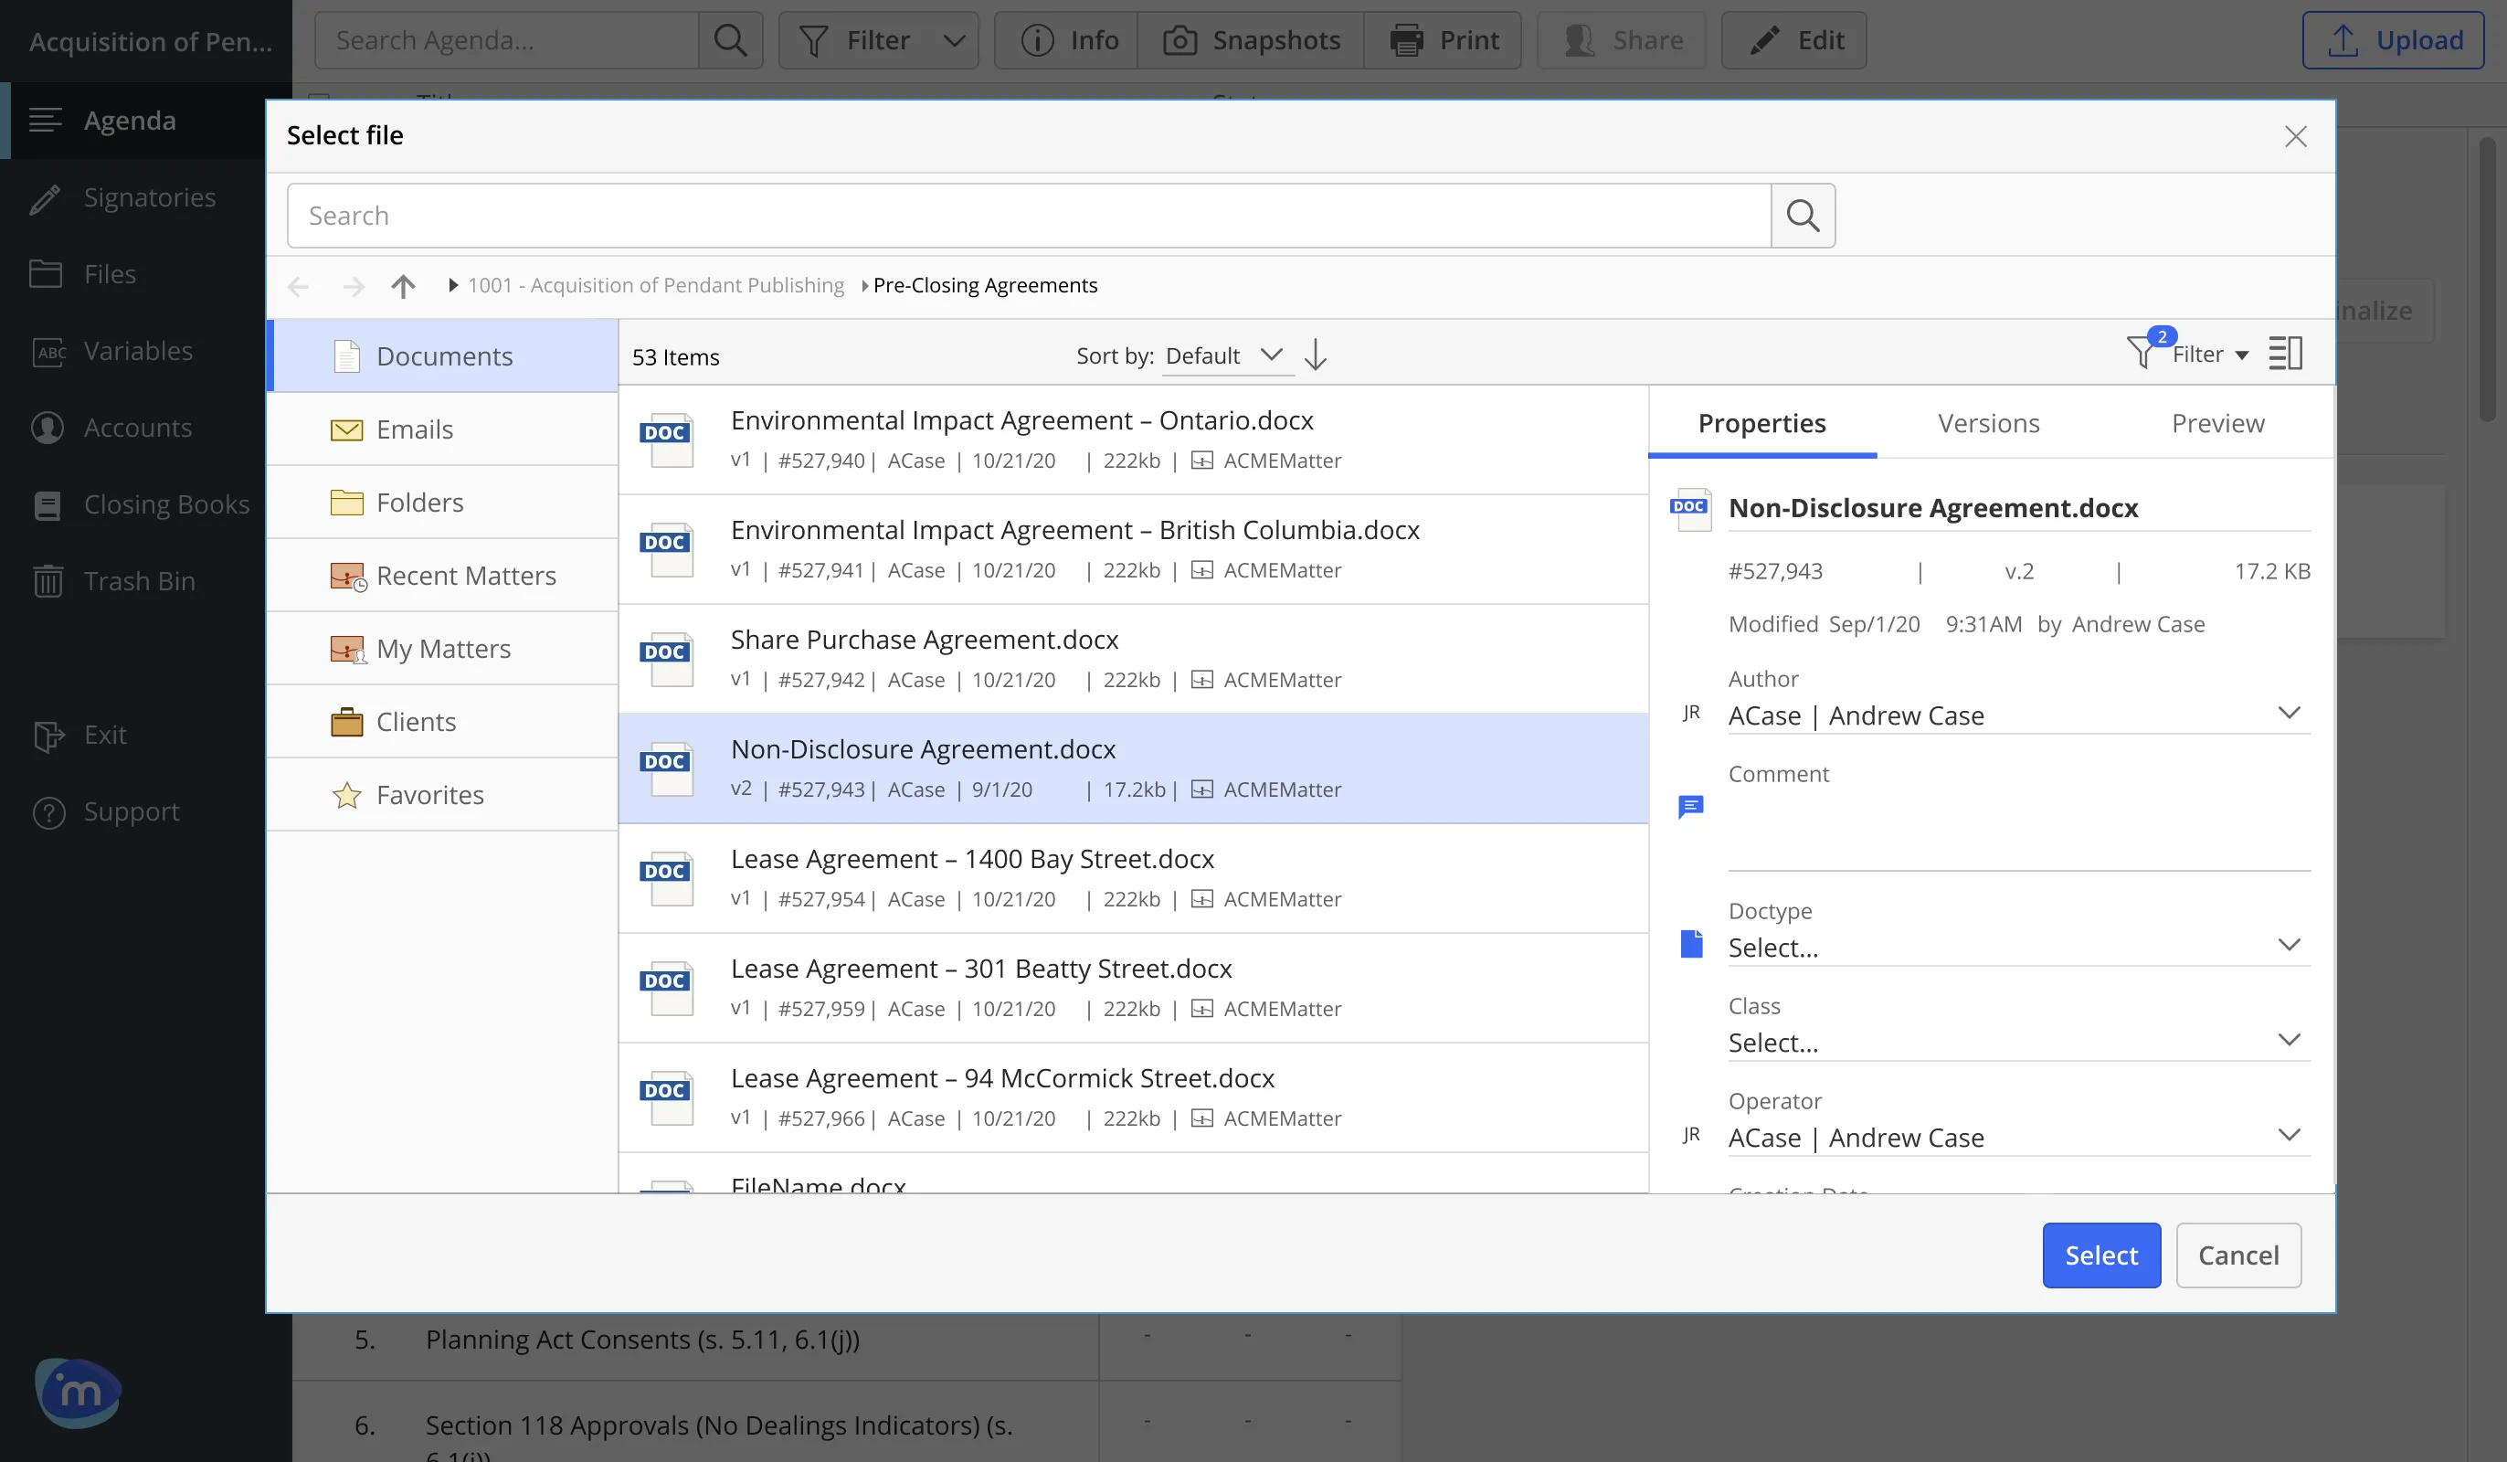Screen dimensions: 2507x1462
Task: Click the Cancel button
Action: [2238, 1255]
